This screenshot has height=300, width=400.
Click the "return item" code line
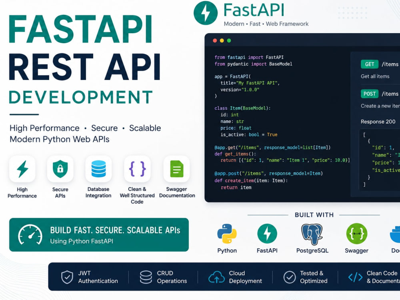236,188
